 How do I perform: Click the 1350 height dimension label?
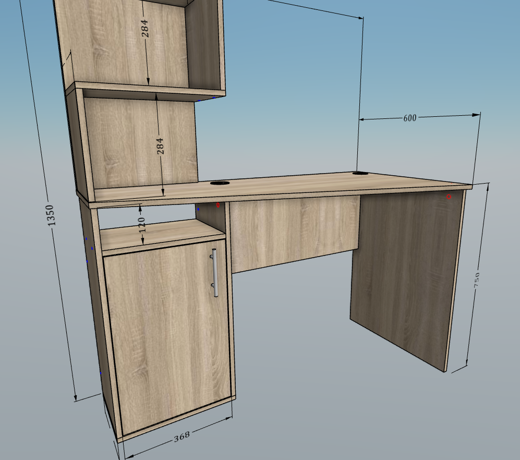[x=51, y=215]
